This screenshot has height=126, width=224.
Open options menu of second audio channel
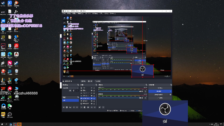click(x=145, y=98)
